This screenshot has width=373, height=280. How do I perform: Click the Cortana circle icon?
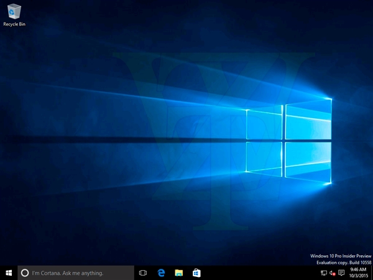[25, 273]
